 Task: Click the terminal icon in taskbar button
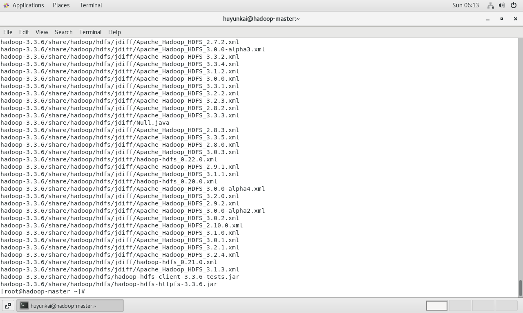click(24, 306)
